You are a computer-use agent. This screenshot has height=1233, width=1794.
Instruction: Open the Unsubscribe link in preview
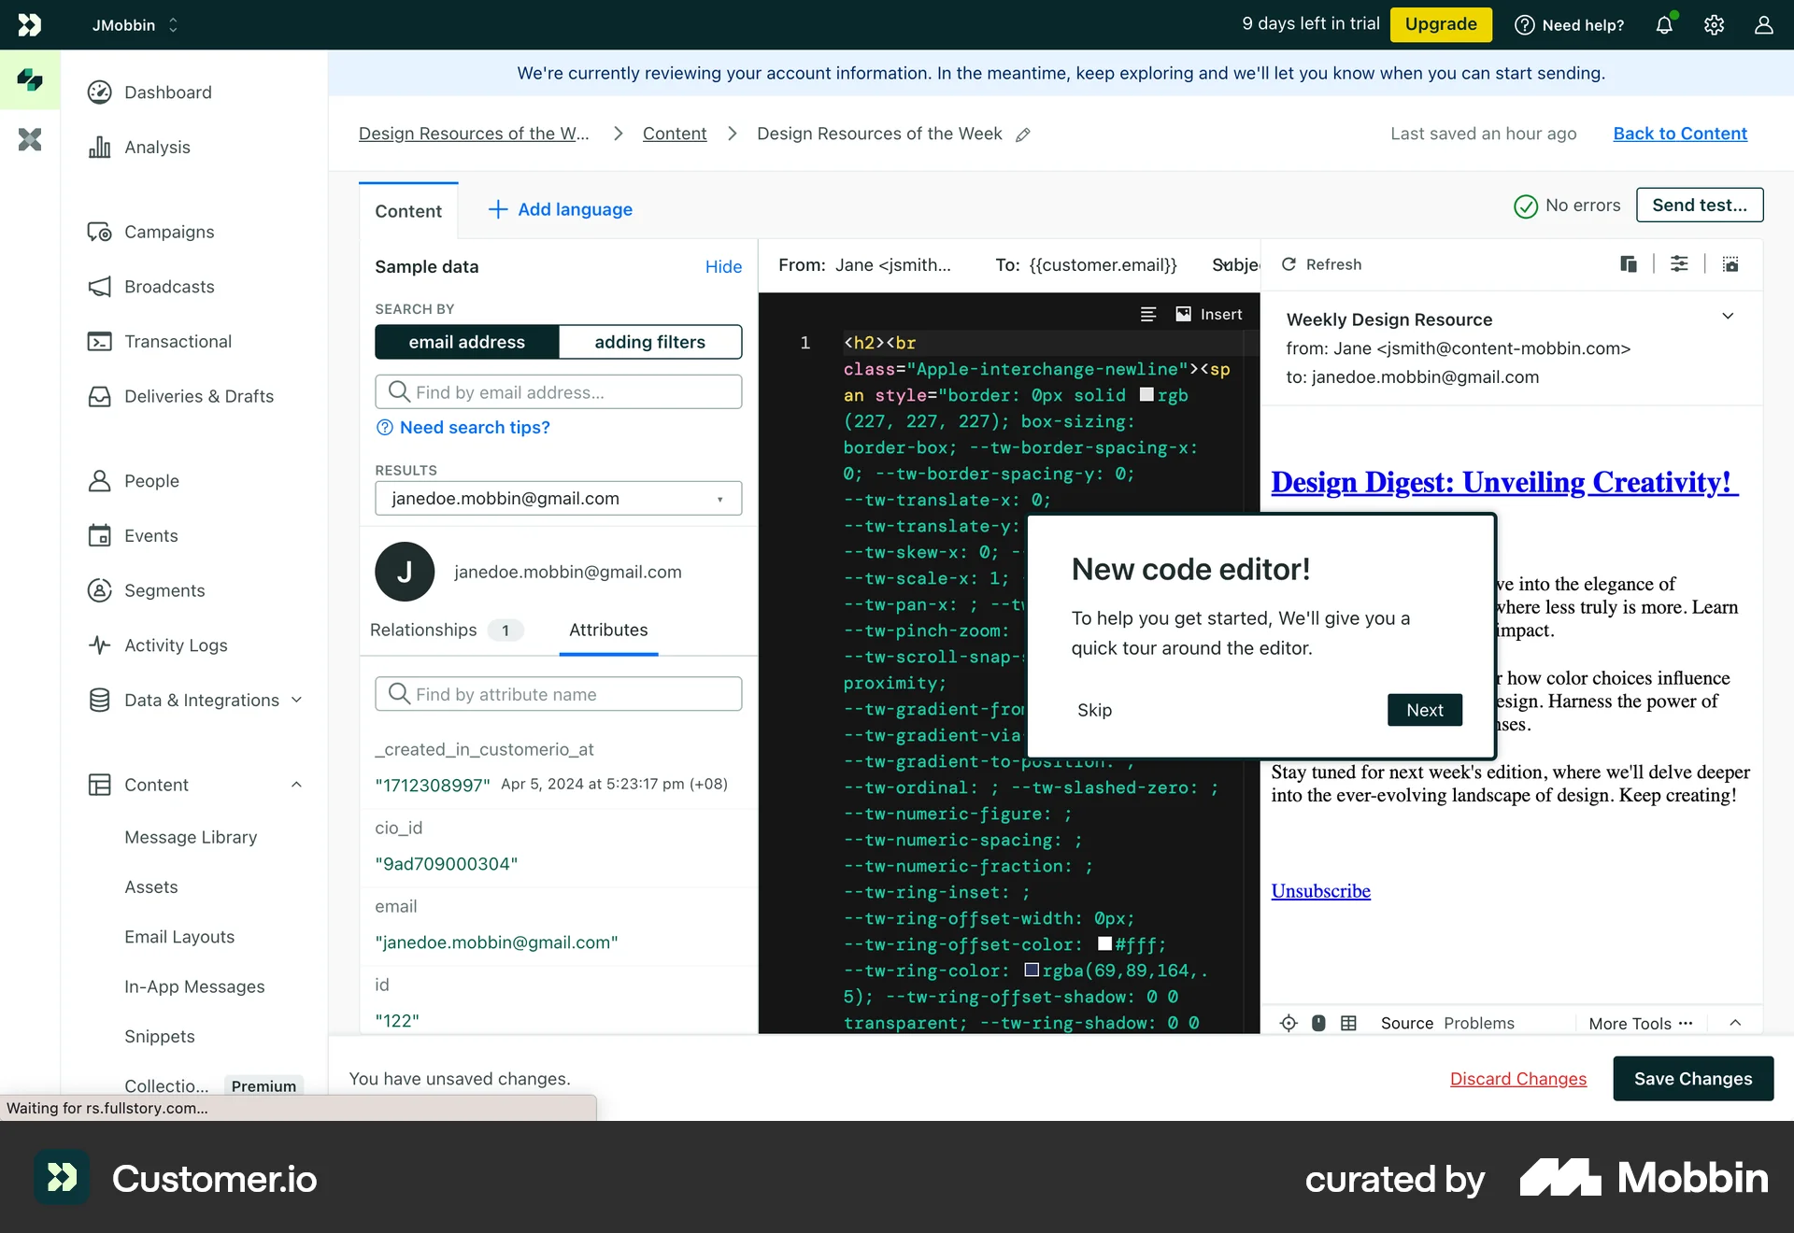coord(1320,891)
